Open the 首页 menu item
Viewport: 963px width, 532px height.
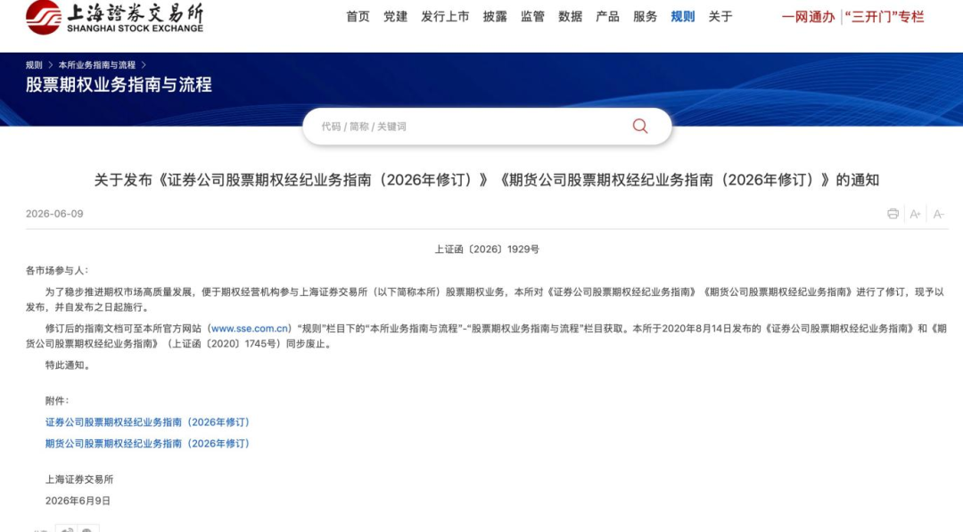358,17
